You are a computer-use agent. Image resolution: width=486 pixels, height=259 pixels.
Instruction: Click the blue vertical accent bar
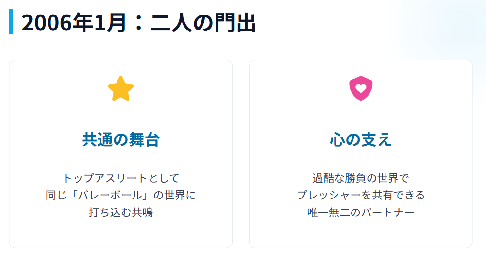click(x=11, y=22)
